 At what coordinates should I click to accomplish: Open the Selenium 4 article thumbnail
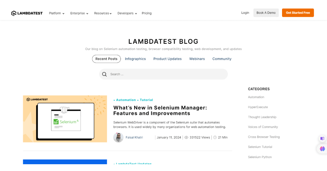pyautogui.click(x=65, y=119)
